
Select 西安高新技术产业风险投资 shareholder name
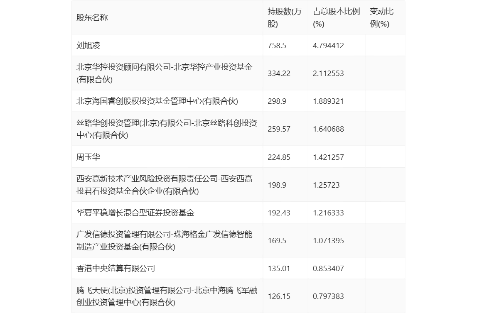coord(164,185)
